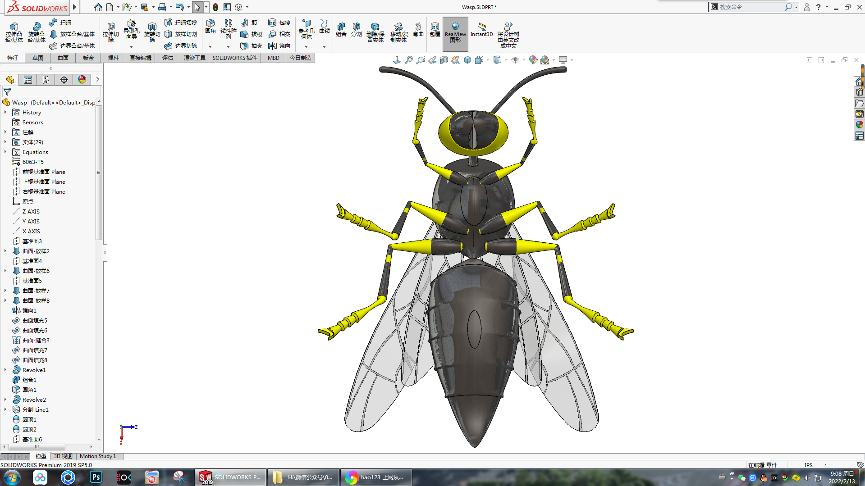Click the Undo arrow icon
This screenshot has height=486, width=865.
tap(179, 7)
